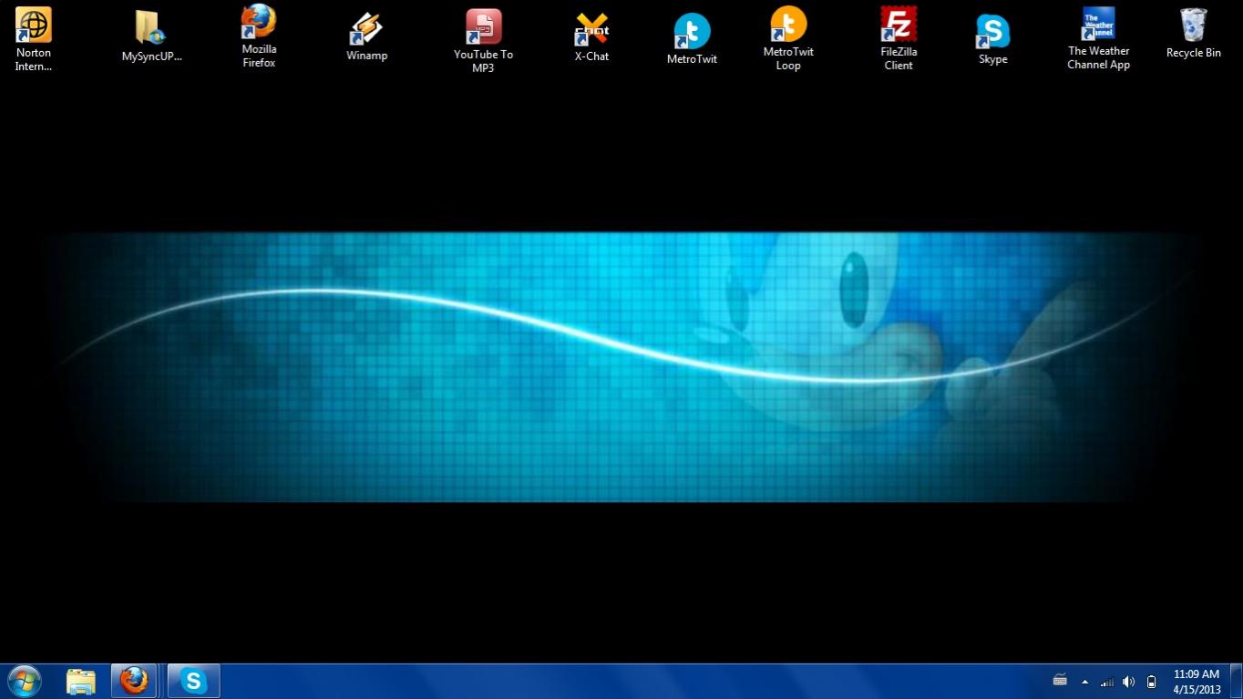Select the YouTube To MP3 shortcut
Viewport: 1243px width, 699px height.
point(483,41)
